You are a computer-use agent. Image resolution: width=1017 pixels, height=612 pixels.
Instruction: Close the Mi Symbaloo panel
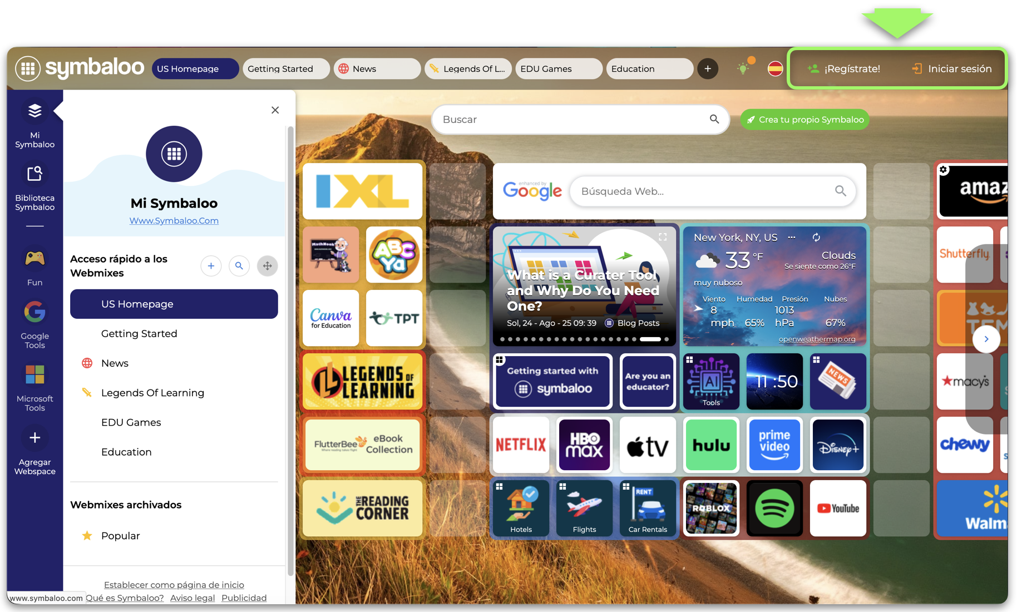coord(275,110)
